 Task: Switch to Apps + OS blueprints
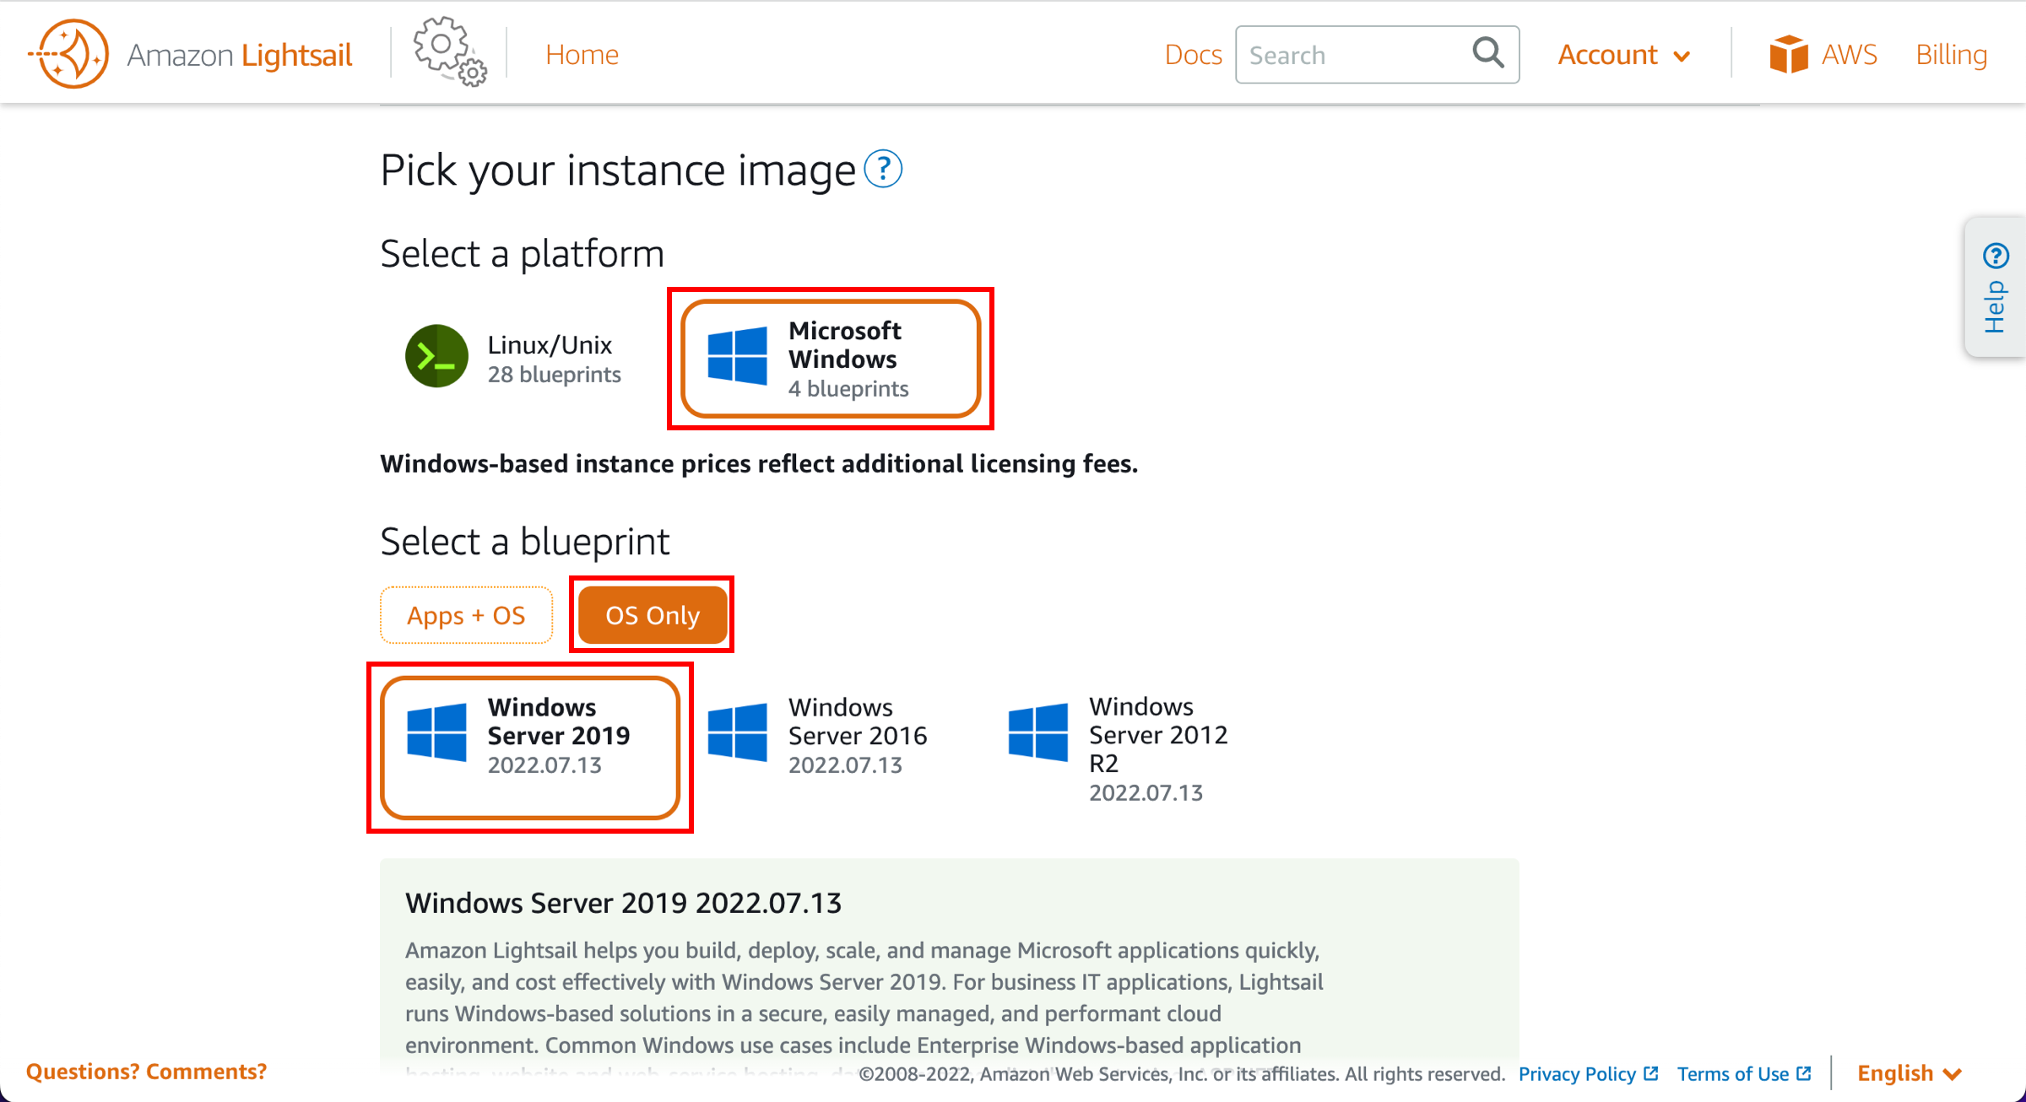466,615
